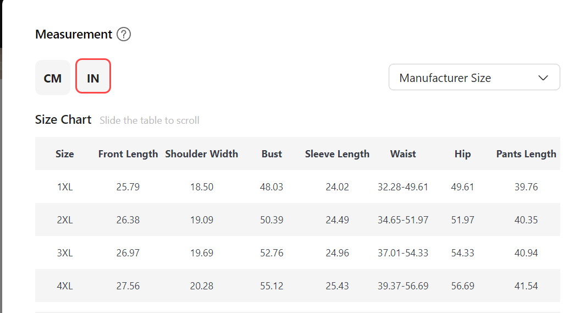Select the 2XL size row

[297, 219]
